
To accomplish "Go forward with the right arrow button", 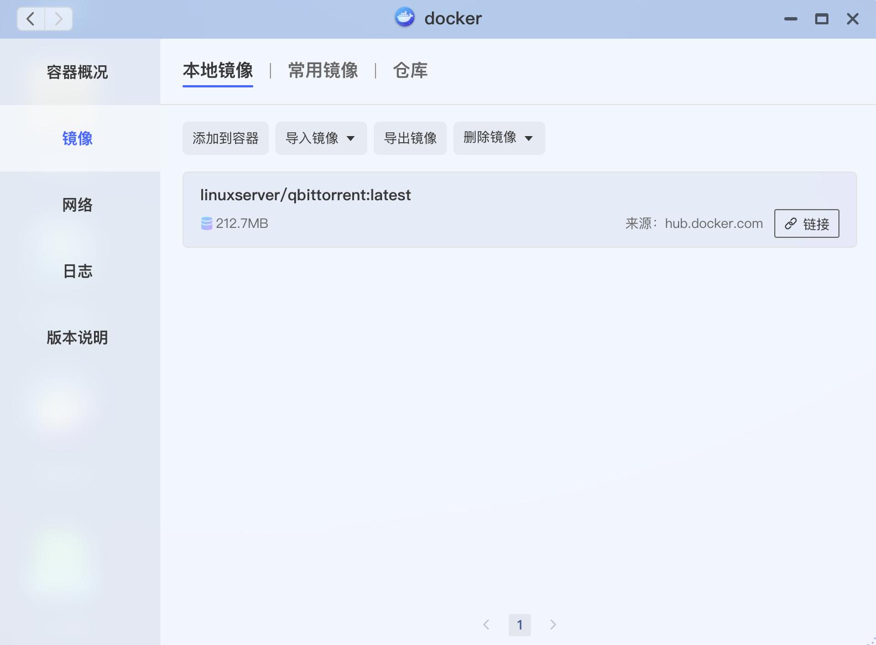I will click(x=59, y=19).
